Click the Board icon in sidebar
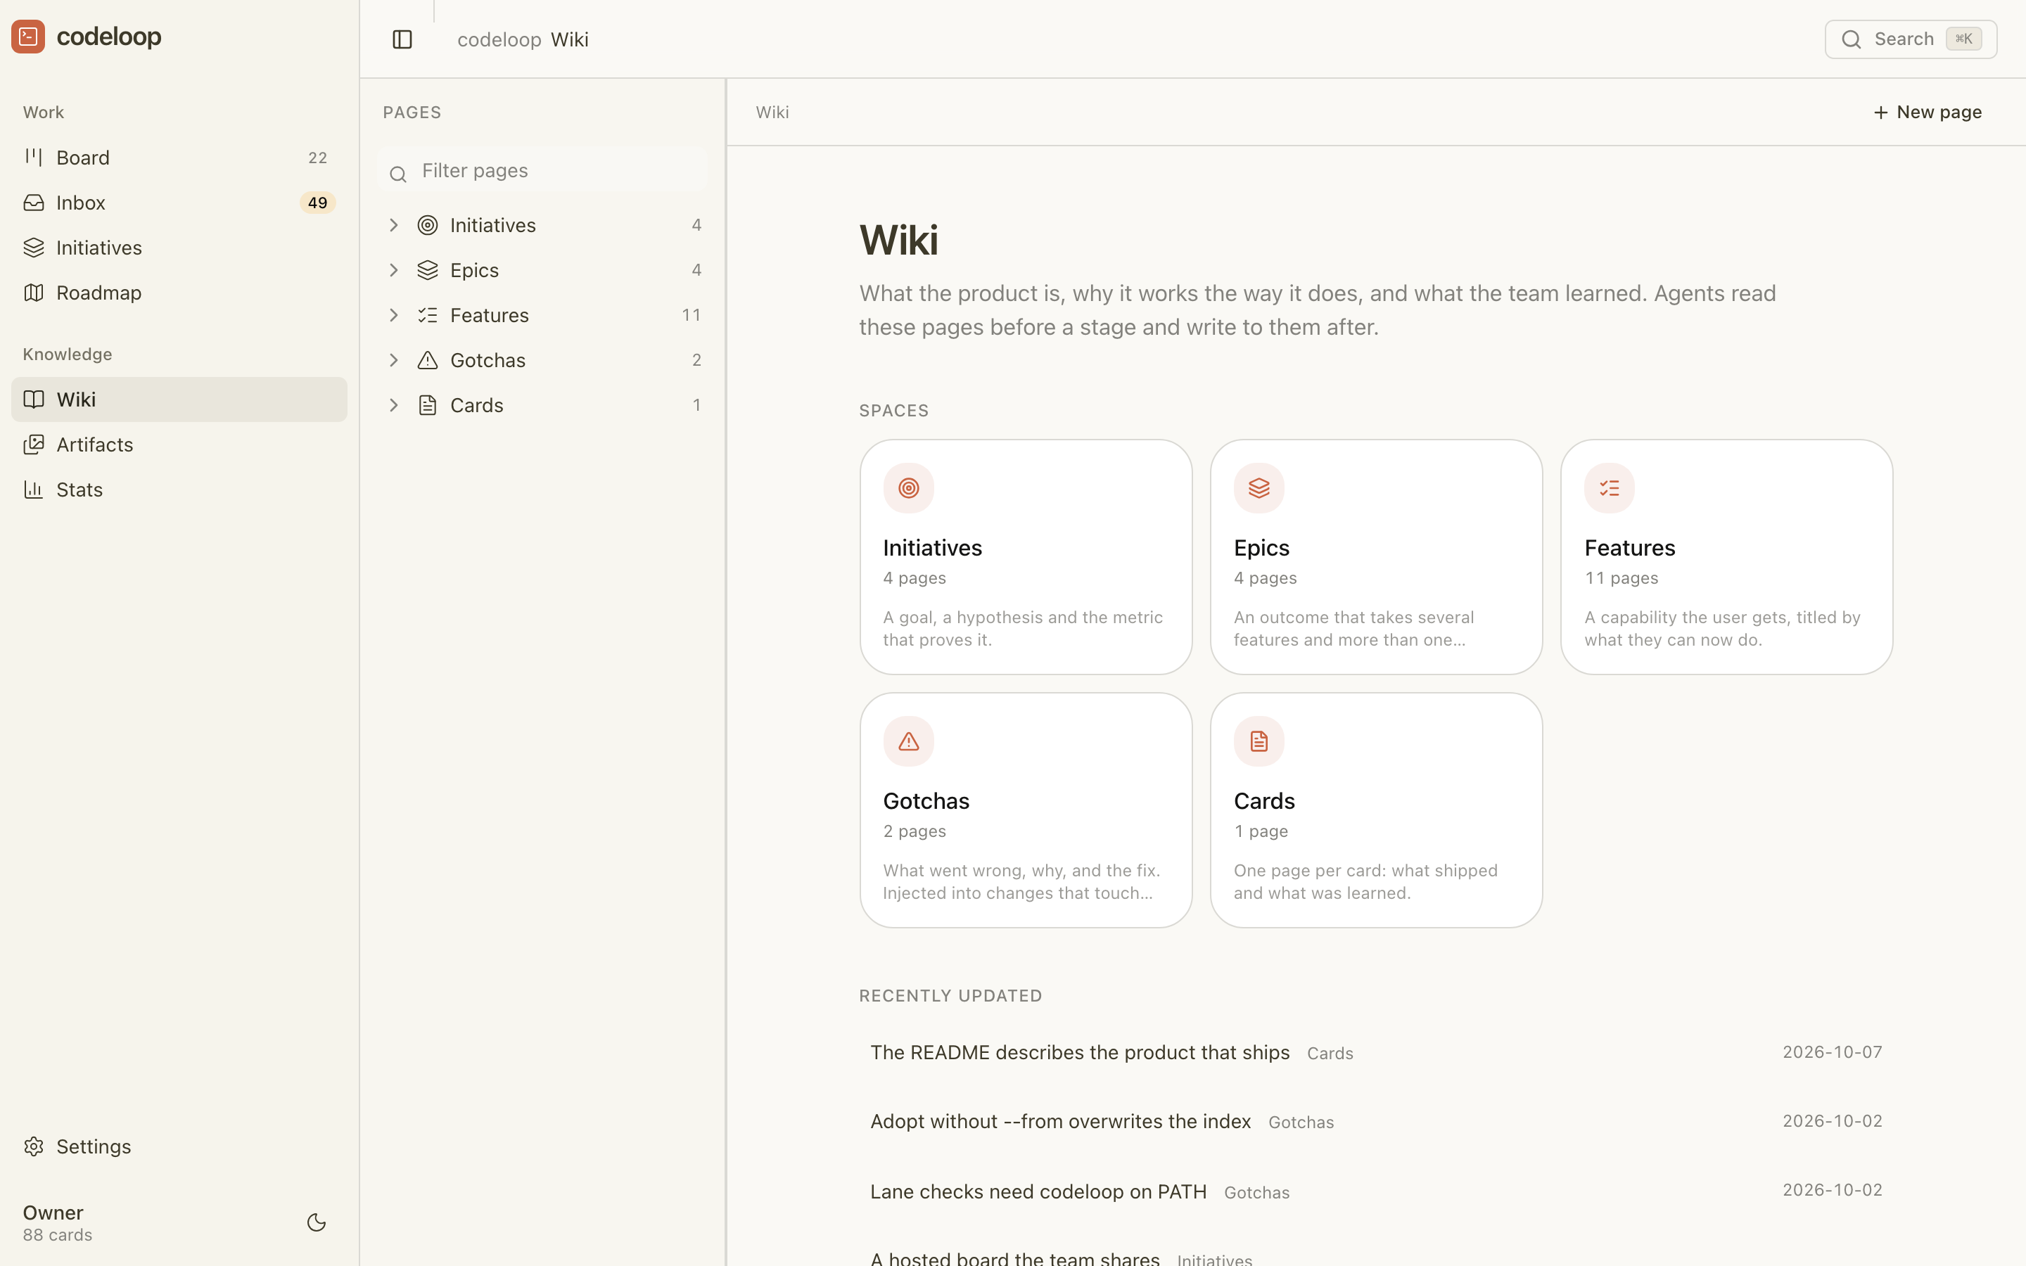The width and height of the screenshot is (2026, 1266). click(34, 158)
